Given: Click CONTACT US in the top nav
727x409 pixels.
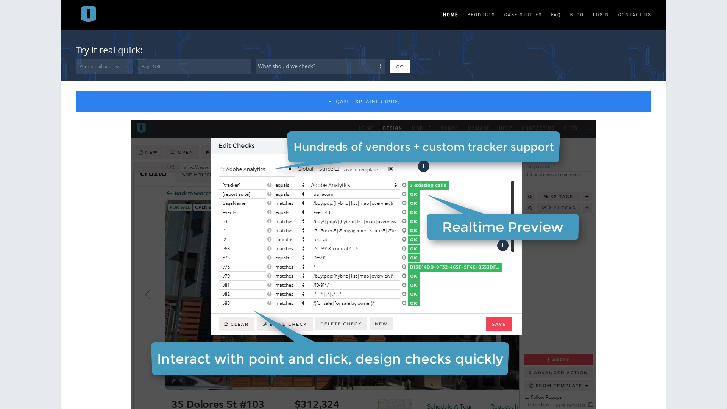Looking at the screenshot, I should pyautogui.click(x=634, y=15).
